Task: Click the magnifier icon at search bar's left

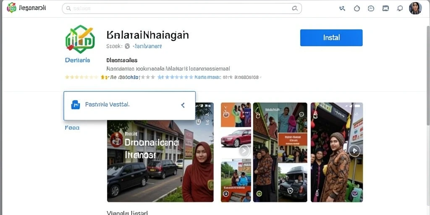Action: pyautogui.click(x=68, y=8)
